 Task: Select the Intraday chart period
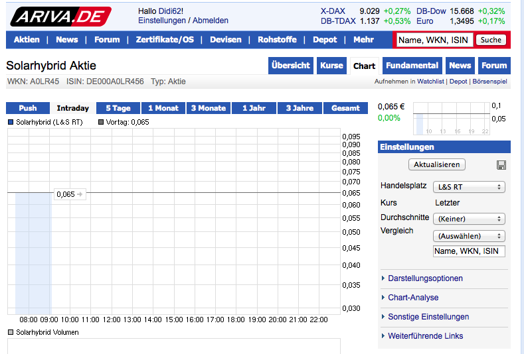click(x=73, y=108)
